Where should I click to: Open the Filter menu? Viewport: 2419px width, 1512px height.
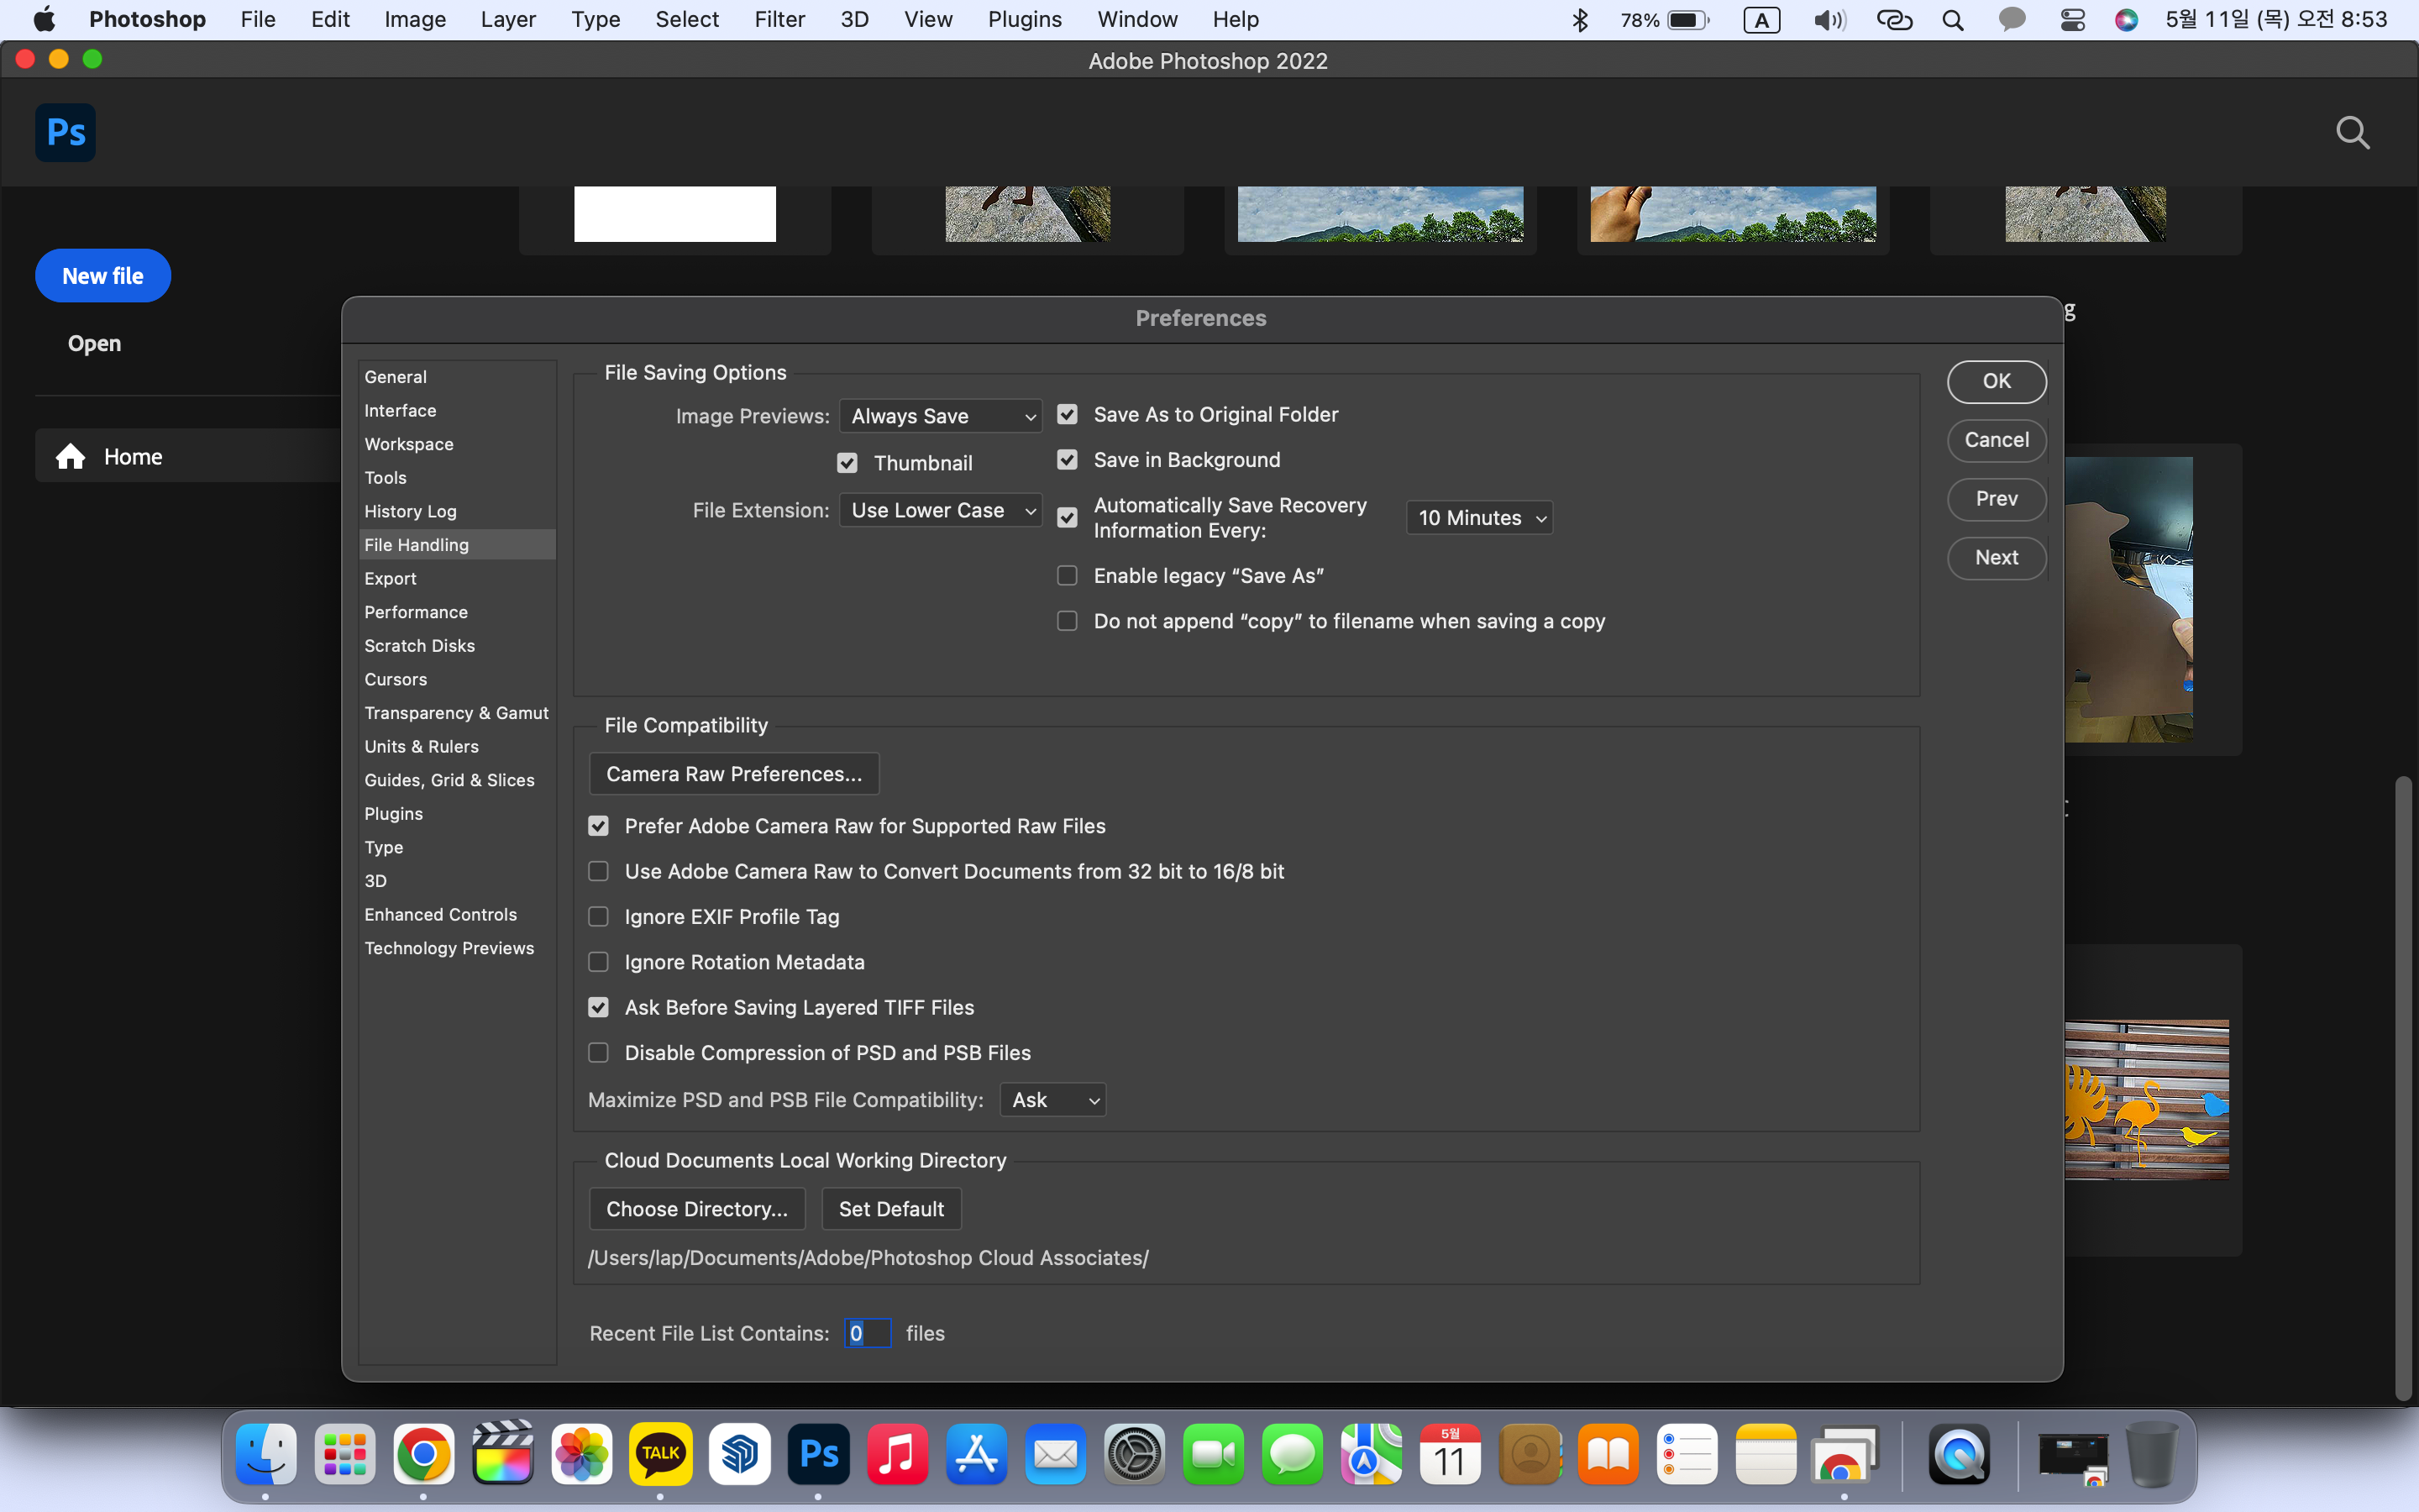coord(779,20)
